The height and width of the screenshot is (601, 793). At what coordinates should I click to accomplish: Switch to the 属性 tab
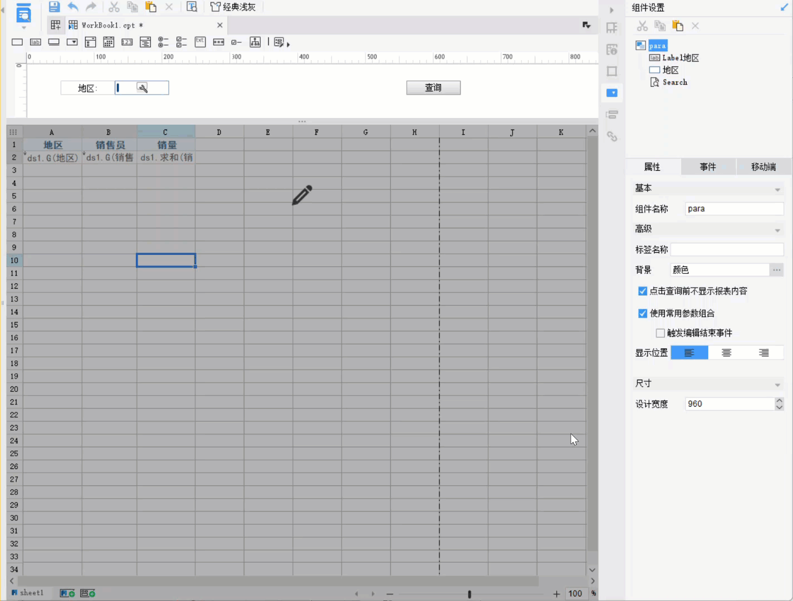point(653,167)
